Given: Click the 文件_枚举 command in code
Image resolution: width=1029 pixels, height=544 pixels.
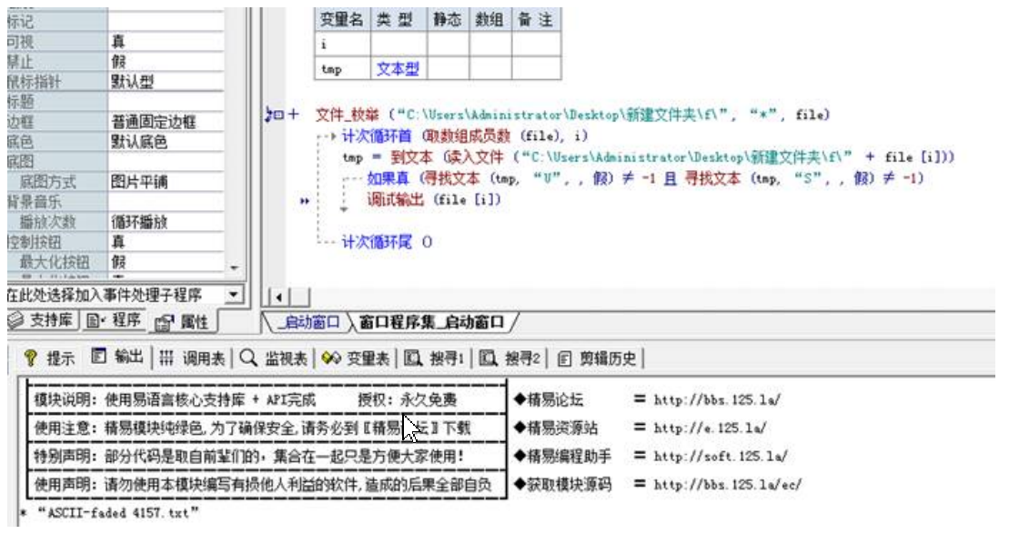Looking at the screenshot, I should pos(347,115).
